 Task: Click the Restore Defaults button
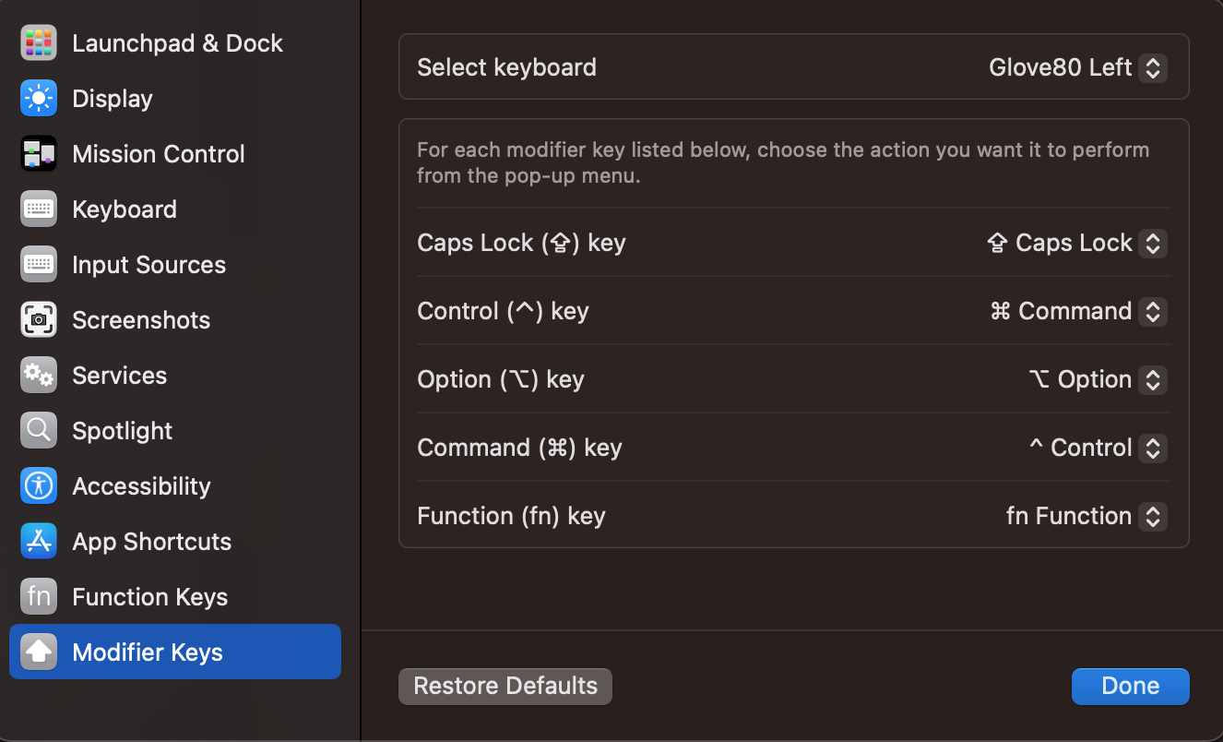505,687
